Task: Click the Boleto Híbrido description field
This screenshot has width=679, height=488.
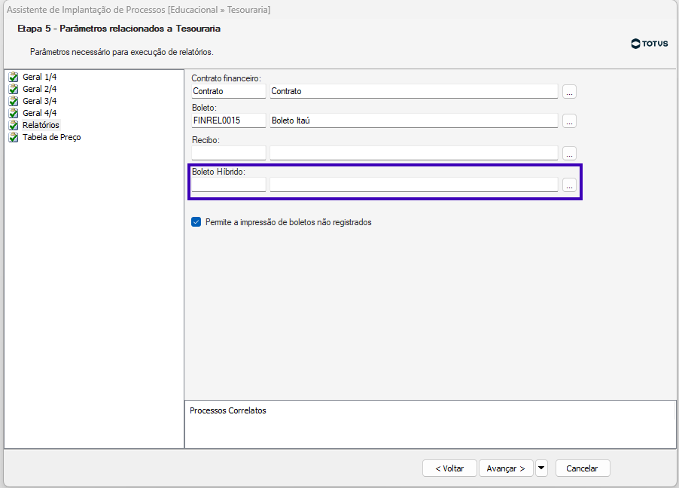Action: click(x=413, y=185)
